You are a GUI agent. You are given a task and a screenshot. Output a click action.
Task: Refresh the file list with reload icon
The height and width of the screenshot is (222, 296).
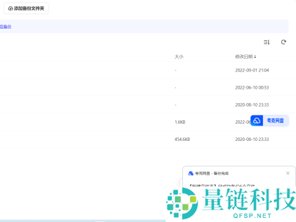(x=284, y=42)
